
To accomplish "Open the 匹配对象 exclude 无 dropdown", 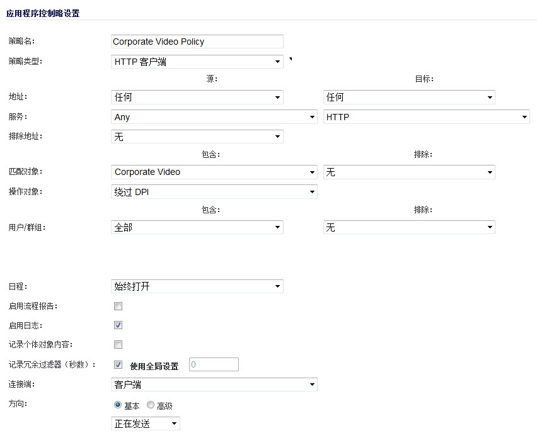I will [409, 172].
